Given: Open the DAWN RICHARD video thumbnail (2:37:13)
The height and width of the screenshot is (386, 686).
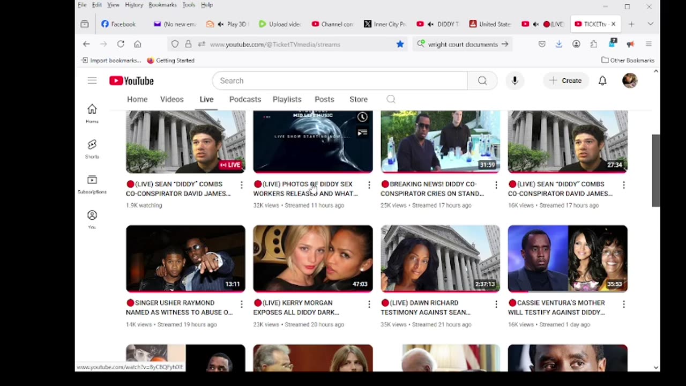Looking at the screenshot, I should [440, 258].
